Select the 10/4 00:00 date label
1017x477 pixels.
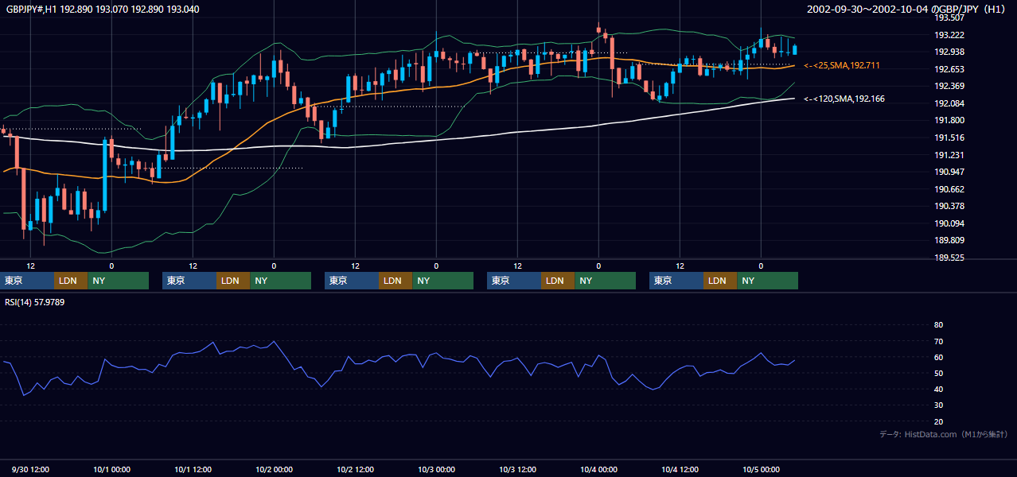click(599, 470)
